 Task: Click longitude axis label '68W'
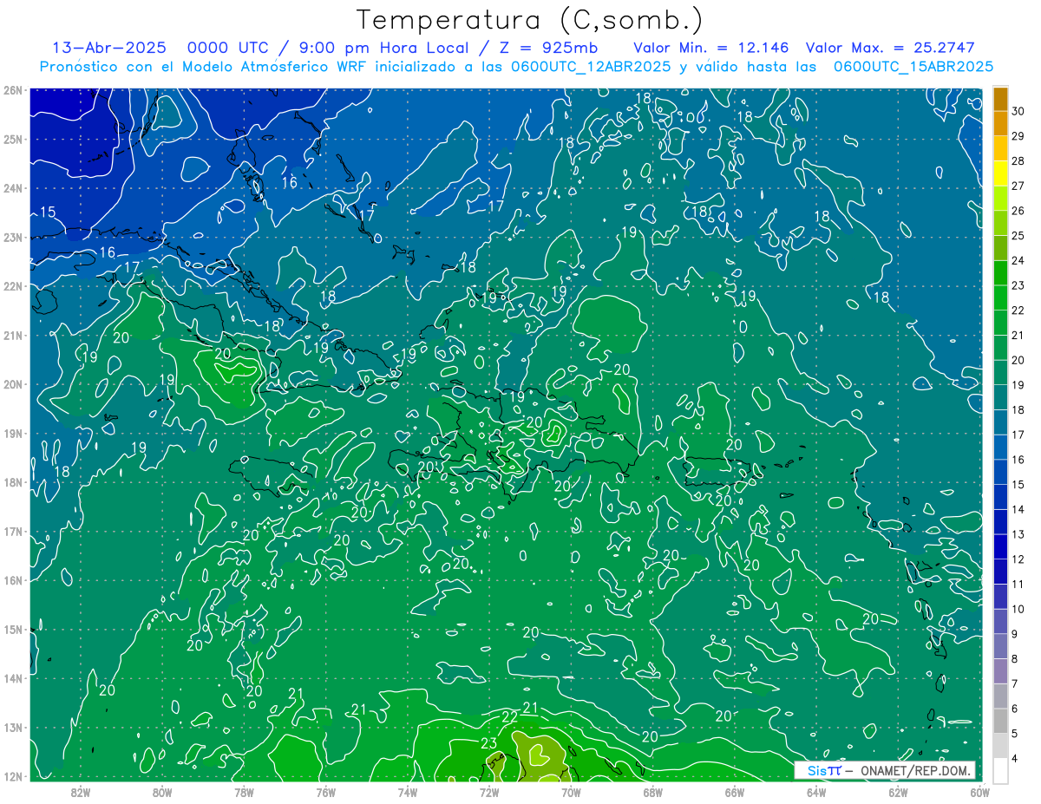pos(653,791)
